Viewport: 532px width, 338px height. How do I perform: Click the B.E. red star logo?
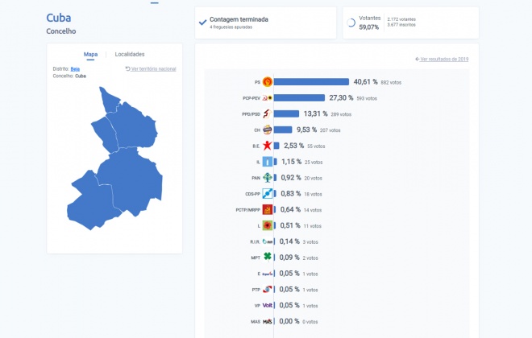(268, 146)
